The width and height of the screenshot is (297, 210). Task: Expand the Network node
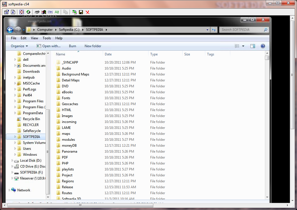(9, 190)
